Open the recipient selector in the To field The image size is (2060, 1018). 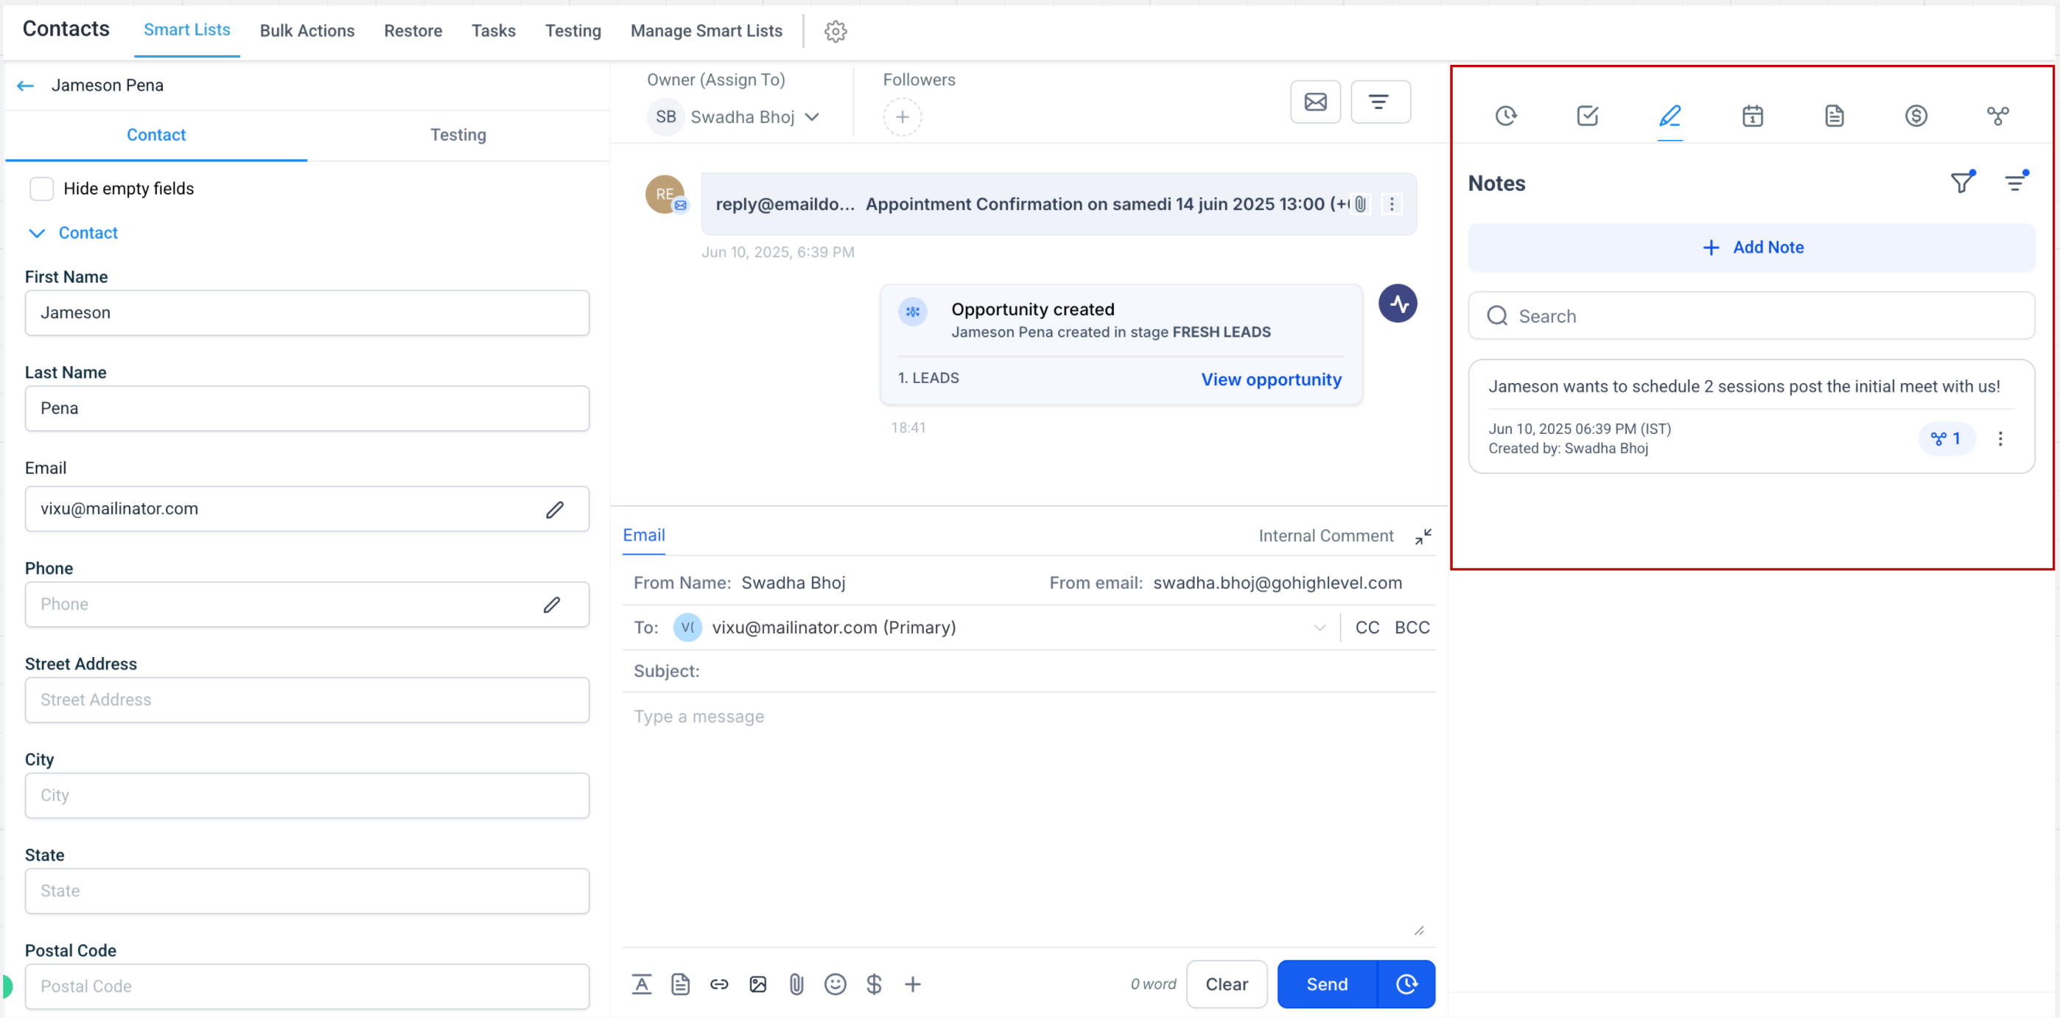(x=1320, y=628)
